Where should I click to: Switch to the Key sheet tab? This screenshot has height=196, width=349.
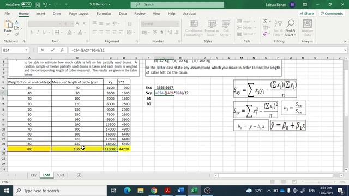(33, 175)
